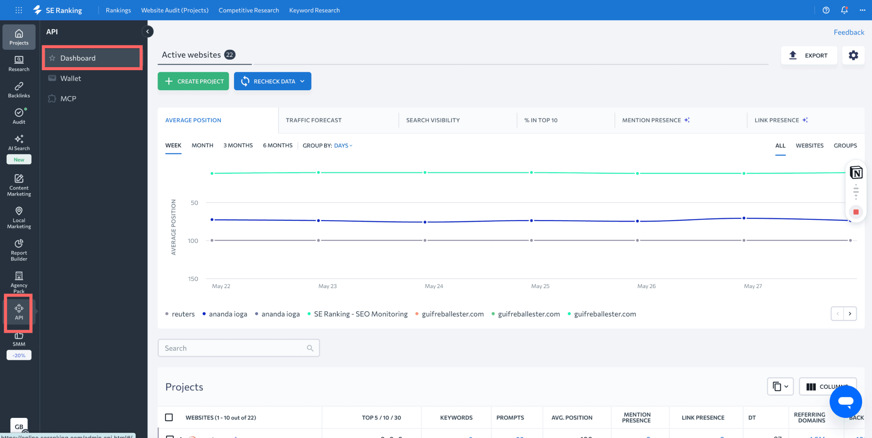Viewport: 872px width, 438px height.
Task: Select the 6 MONTHS time range
Action: [278, 145]
